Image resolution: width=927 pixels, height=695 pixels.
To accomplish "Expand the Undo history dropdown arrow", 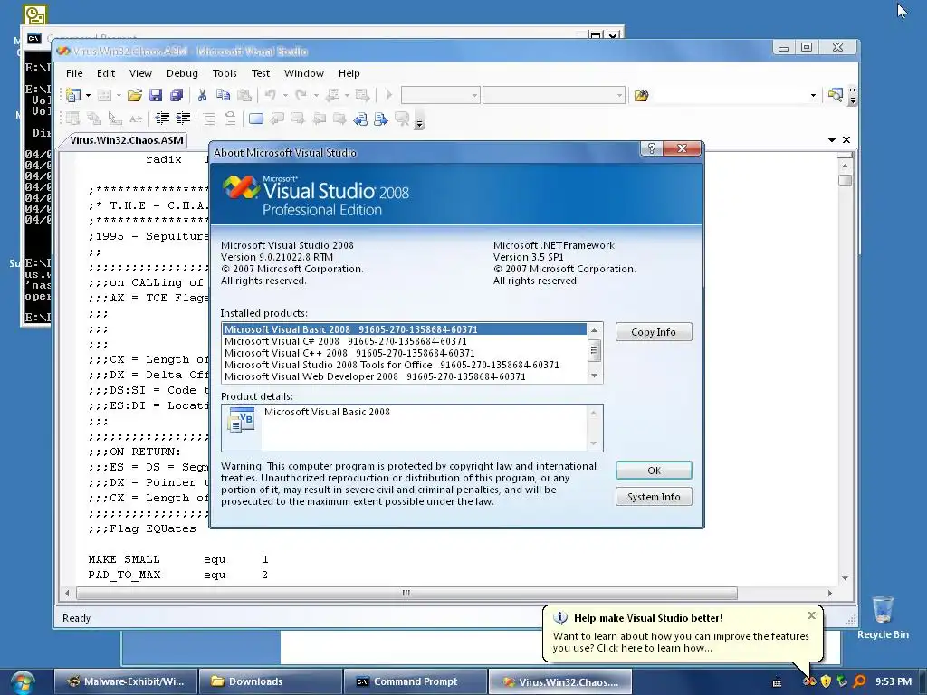I will tap(285, 95).
